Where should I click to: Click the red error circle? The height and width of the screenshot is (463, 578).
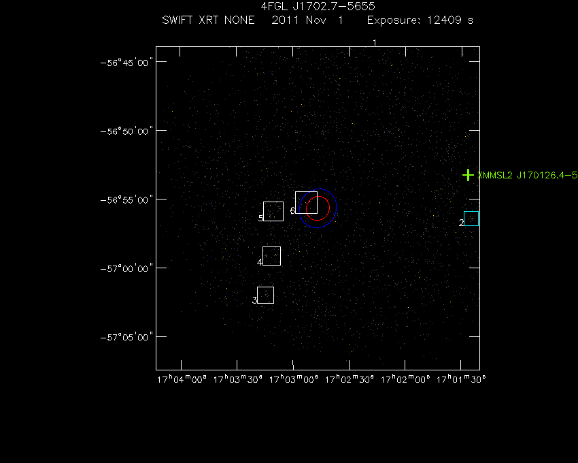318,208
